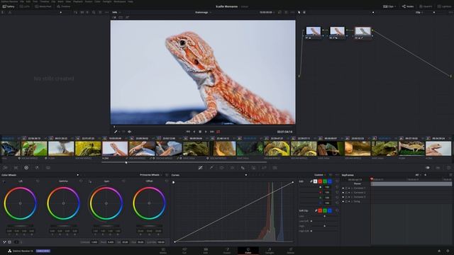Jump to last frame of clip
The height and width of the screenshot is (255, 454).
(x=212, y=132)
